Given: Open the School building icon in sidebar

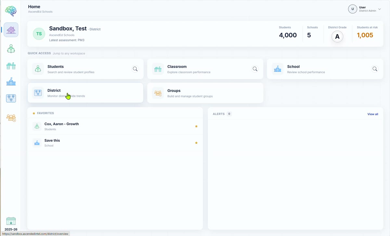Looking at the screenshot, I should (x=11, y=82).
